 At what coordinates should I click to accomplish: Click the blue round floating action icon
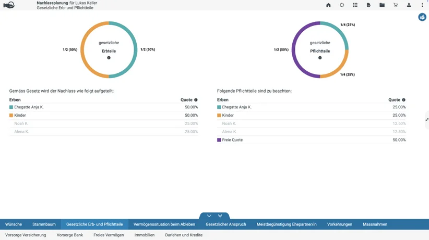pos(422,17)
